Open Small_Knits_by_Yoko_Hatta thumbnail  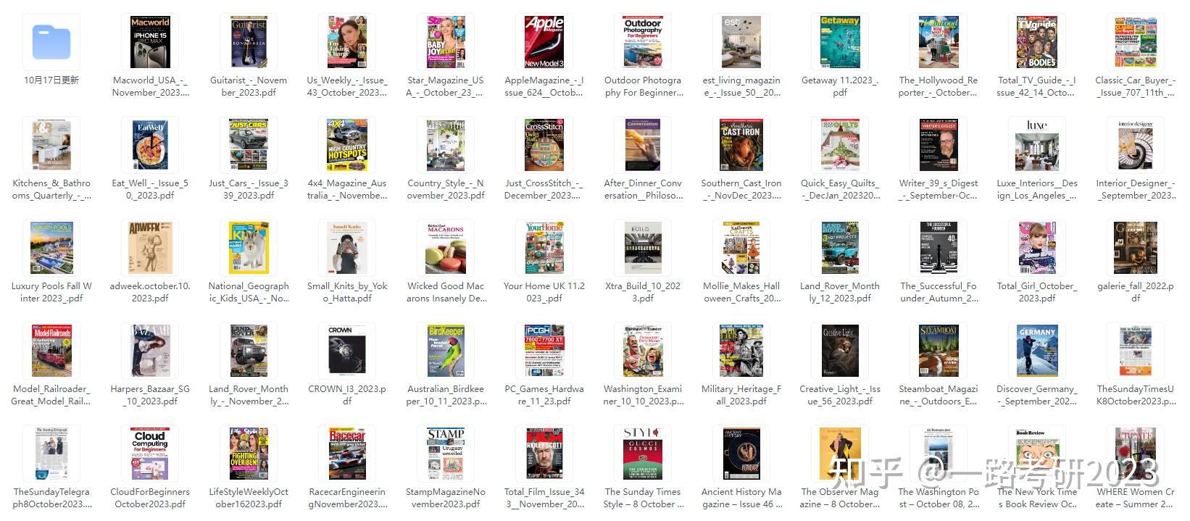click(347, 248)
